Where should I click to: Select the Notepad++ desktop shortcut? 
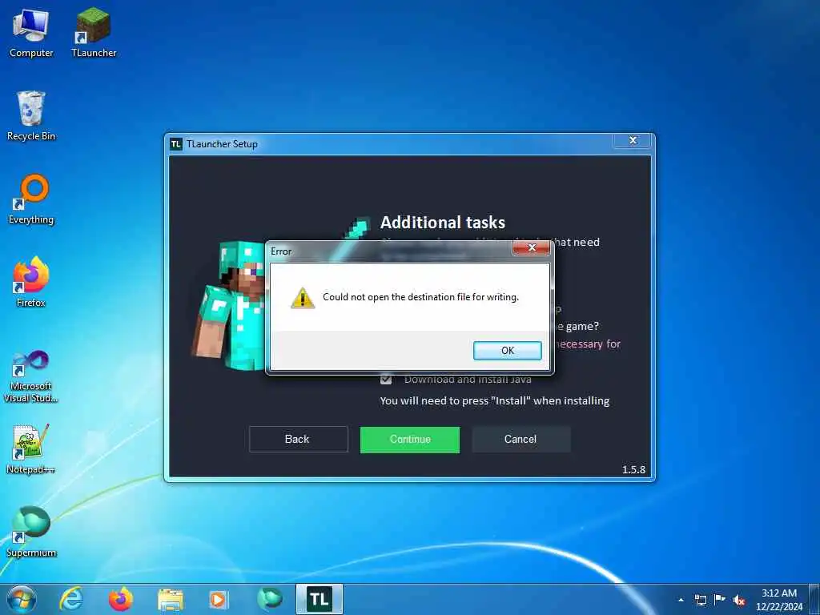[x=31, y=448]
